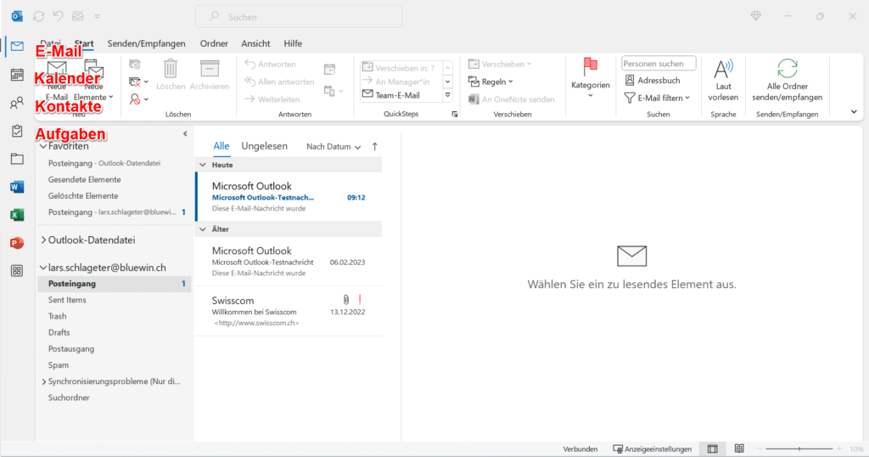
Task: Click the Team-E-Mail quick step
Action: (x=390, y=95)
